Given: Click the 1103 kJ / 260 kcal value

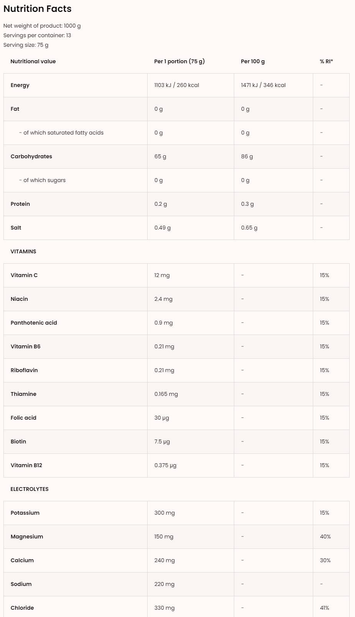Looking at the screenshot, I should (177, 85).
